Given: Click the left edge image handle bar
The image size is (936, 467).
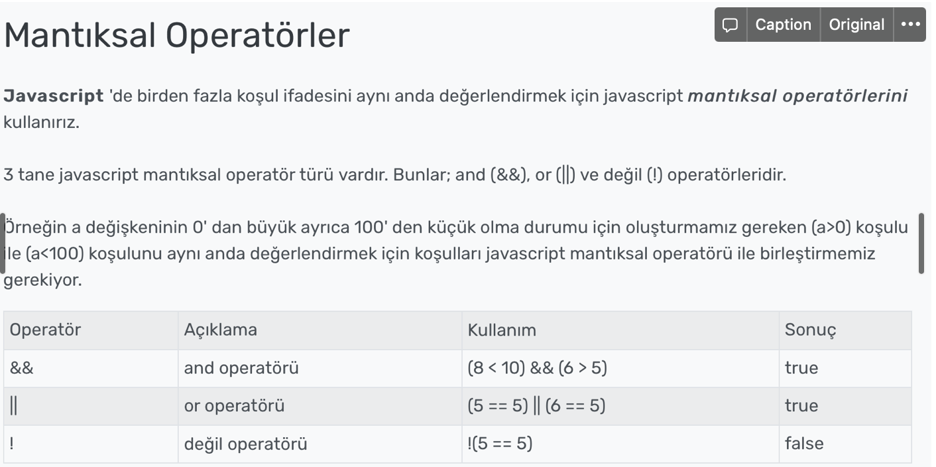Looking at the screenshot, I should point(3,243).
